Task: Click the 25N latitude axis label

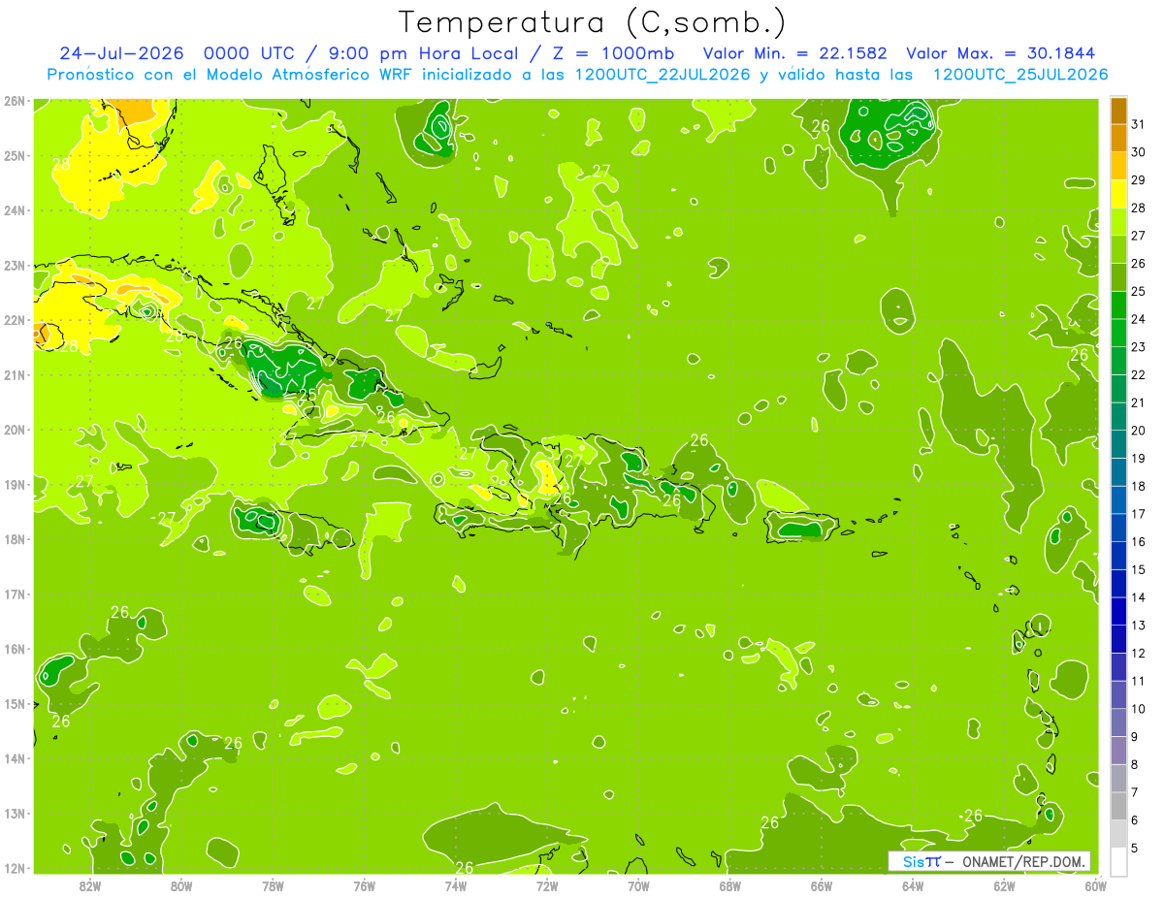Action: coord(14,155)
